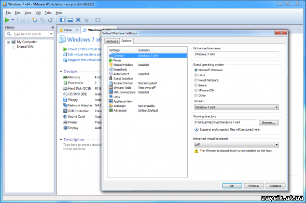Open the VM menu
The image size is (306, 203).
[x=38, y=13]
